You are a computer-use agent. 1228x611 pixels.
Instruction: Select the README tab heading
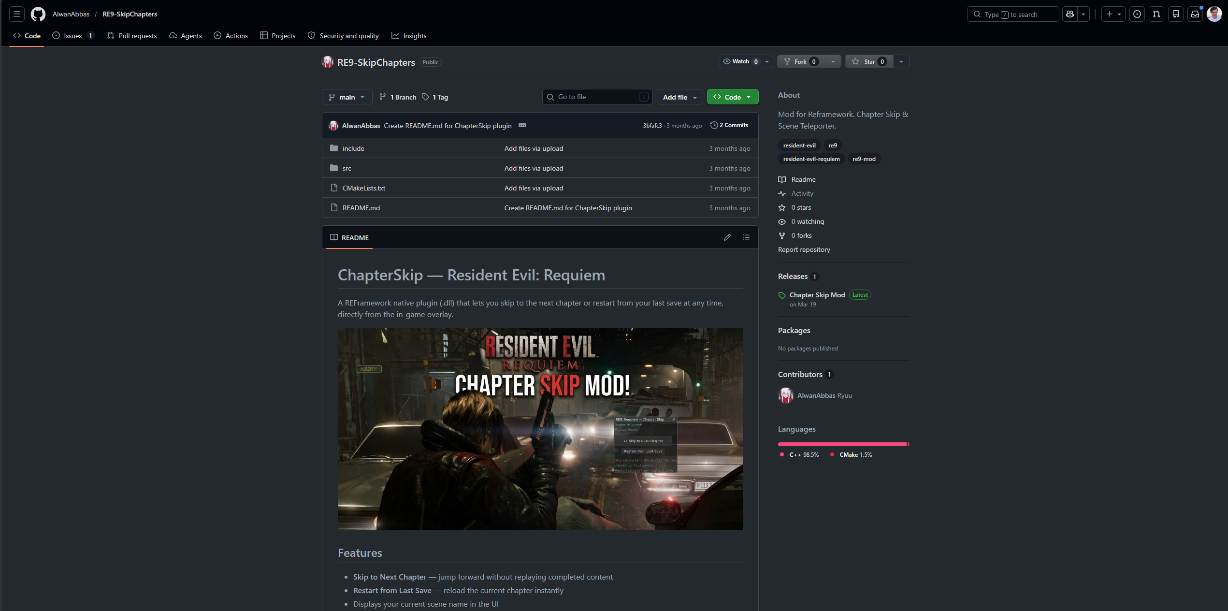pyautogui.click(x=349, y=237)
